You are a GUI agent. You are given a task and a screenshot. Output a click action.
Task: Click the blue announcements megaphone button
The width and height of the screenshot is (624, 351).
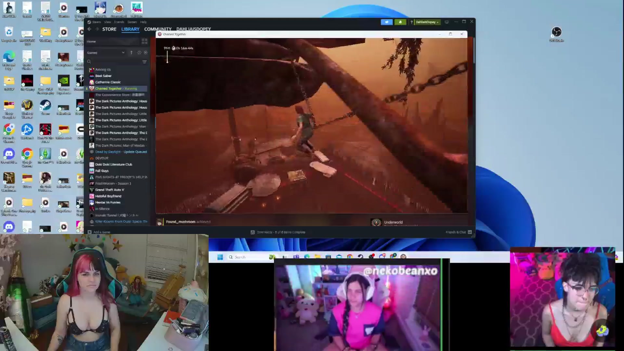[x=386, y=22]
